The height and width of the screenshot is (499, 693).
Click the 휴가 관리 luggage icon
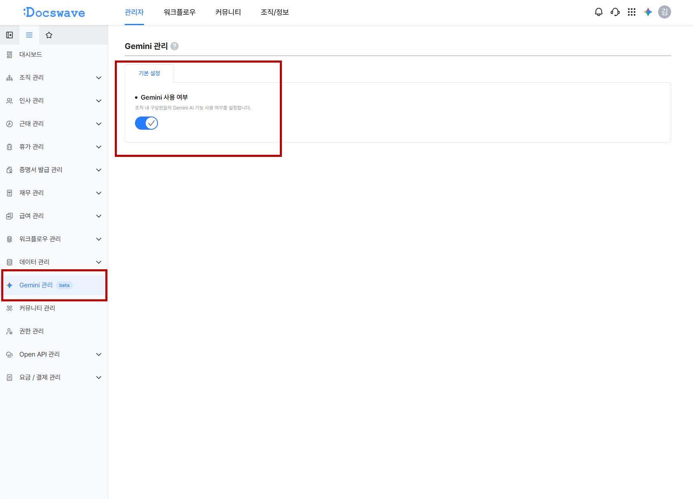tap(9, 147)
